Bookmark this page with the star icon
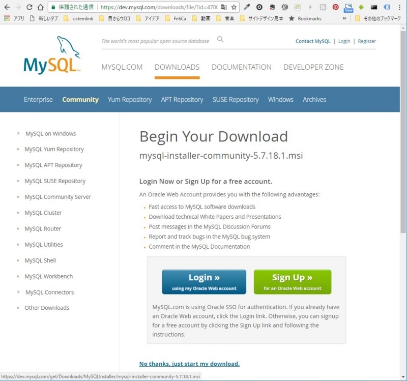Screen dimensions: 407x381 [234, 7]
